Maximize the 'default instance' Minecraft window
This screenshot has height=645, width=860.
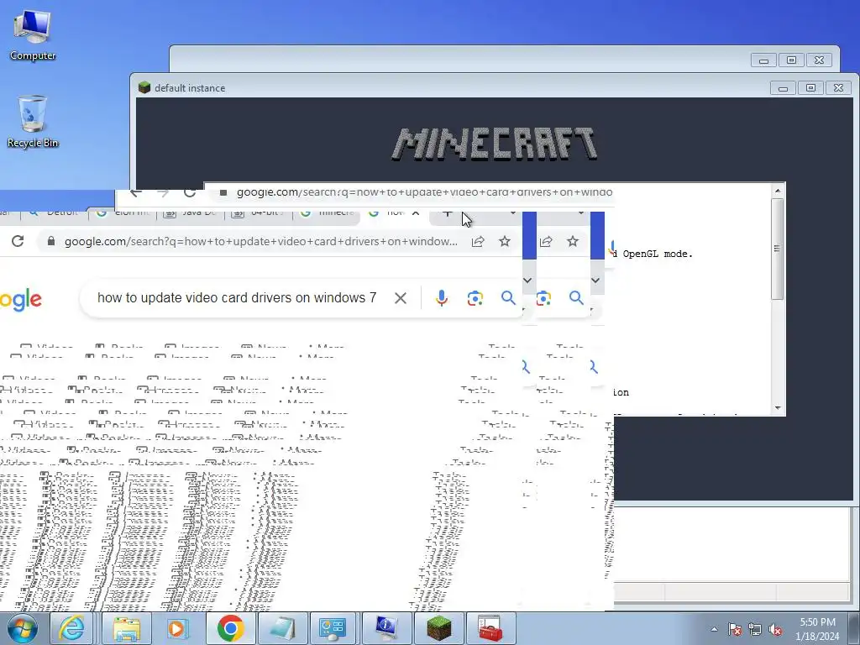coord(810,87)
